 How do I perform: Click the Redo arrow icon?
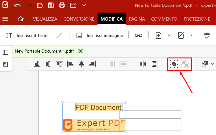pyautogui.click(x=29, y=6)
